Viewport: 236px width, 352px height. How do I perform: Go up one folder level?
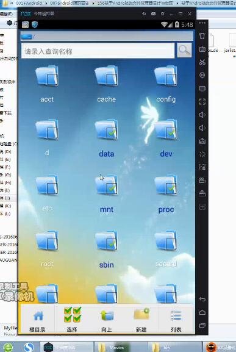coord(107,315)
